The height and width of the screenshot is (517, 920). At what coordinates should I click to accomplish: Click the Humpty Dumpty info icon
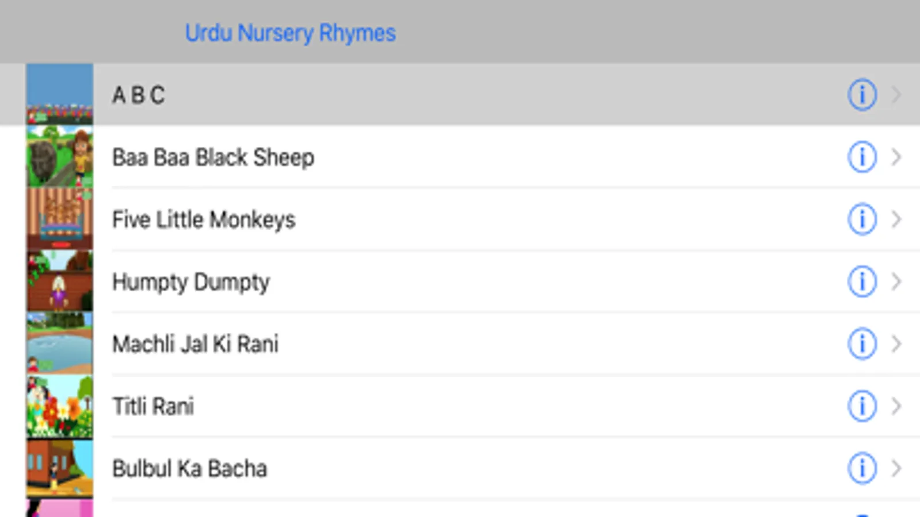click(862, 281)
